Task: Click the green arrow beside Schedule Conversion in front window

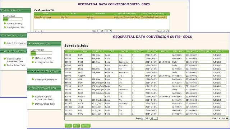Action: (x=33, y=79)
